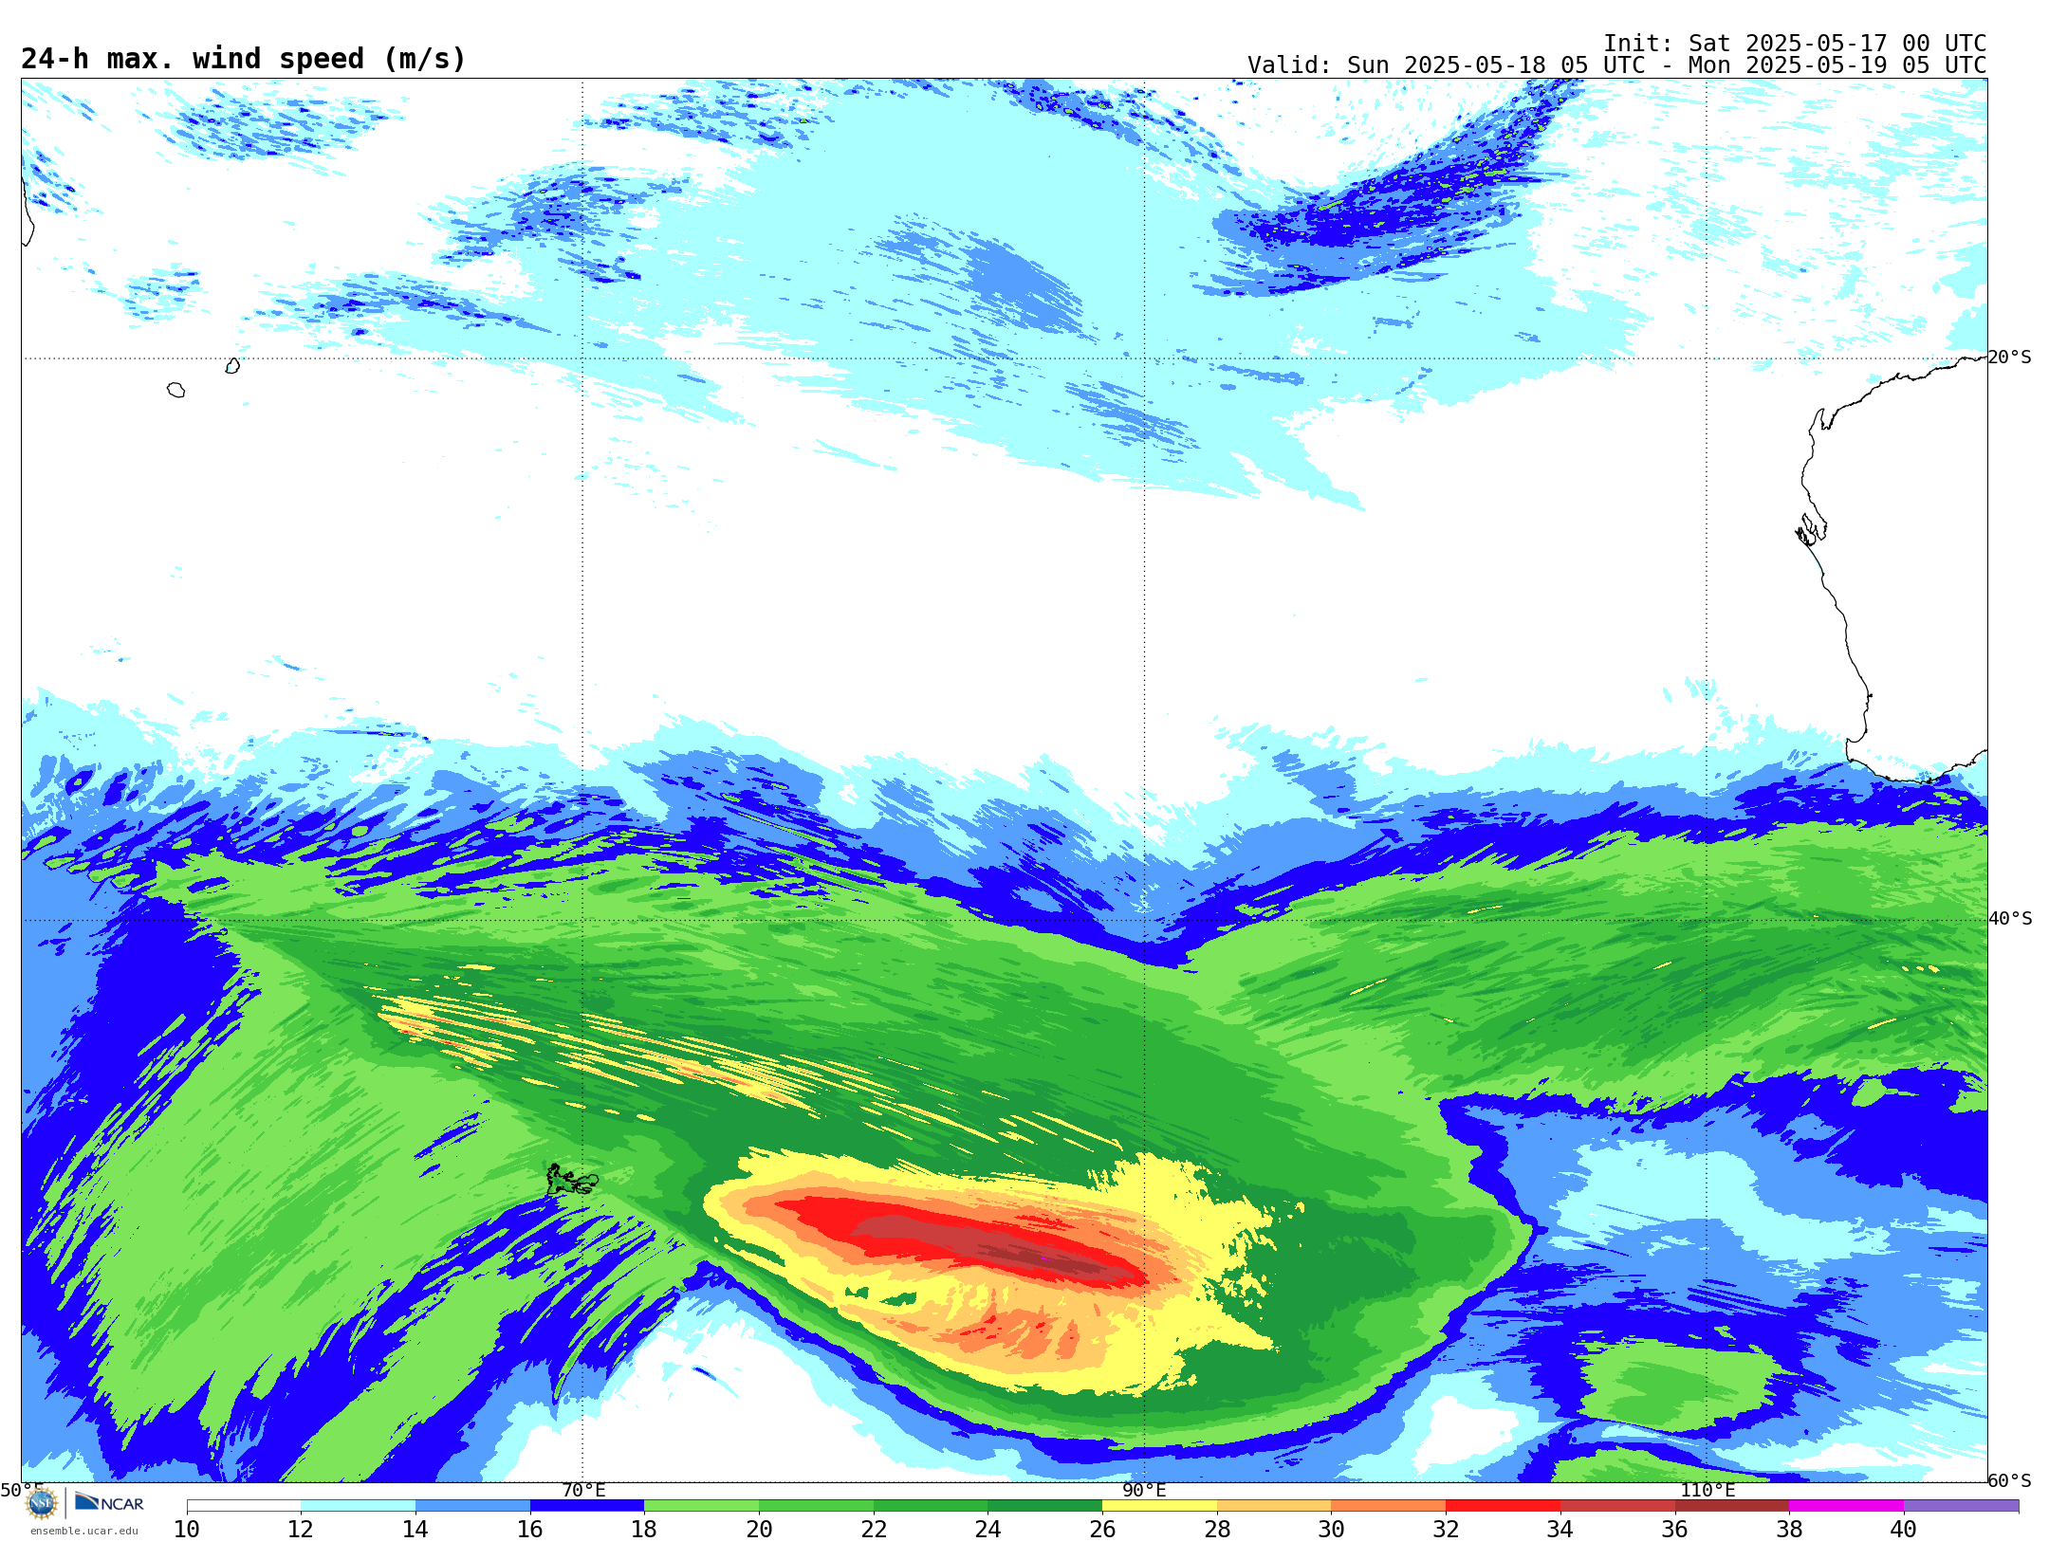Click the colorbar tick label '40'
This screenshot has width=2049, height=1542.
[x=1904, y=1529]
